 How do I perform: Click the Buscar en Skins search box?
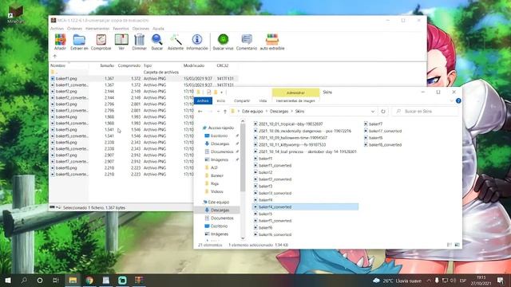[x=426, y=112]
